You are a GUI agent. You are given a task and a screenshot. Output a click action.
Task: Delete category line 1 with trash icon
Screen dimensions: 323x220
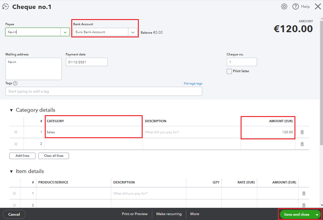coord(302,132)
